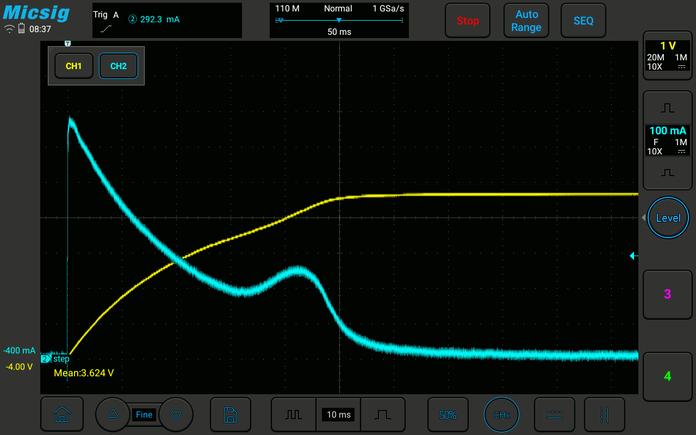Image resolution: width=696 pixels, height=435 pixels.
Task: Tap the pulse icon above 100 mA scale
Action: click(x=667, y=108)
